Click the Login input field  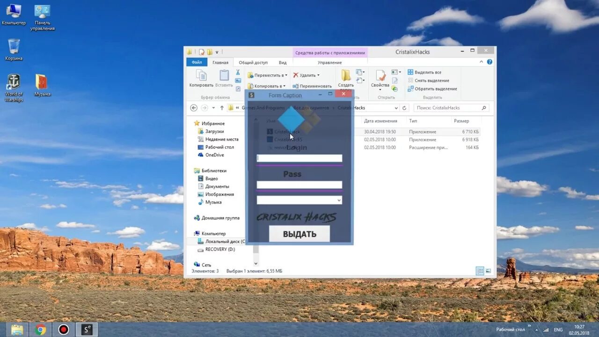click(x=299, y=158)
